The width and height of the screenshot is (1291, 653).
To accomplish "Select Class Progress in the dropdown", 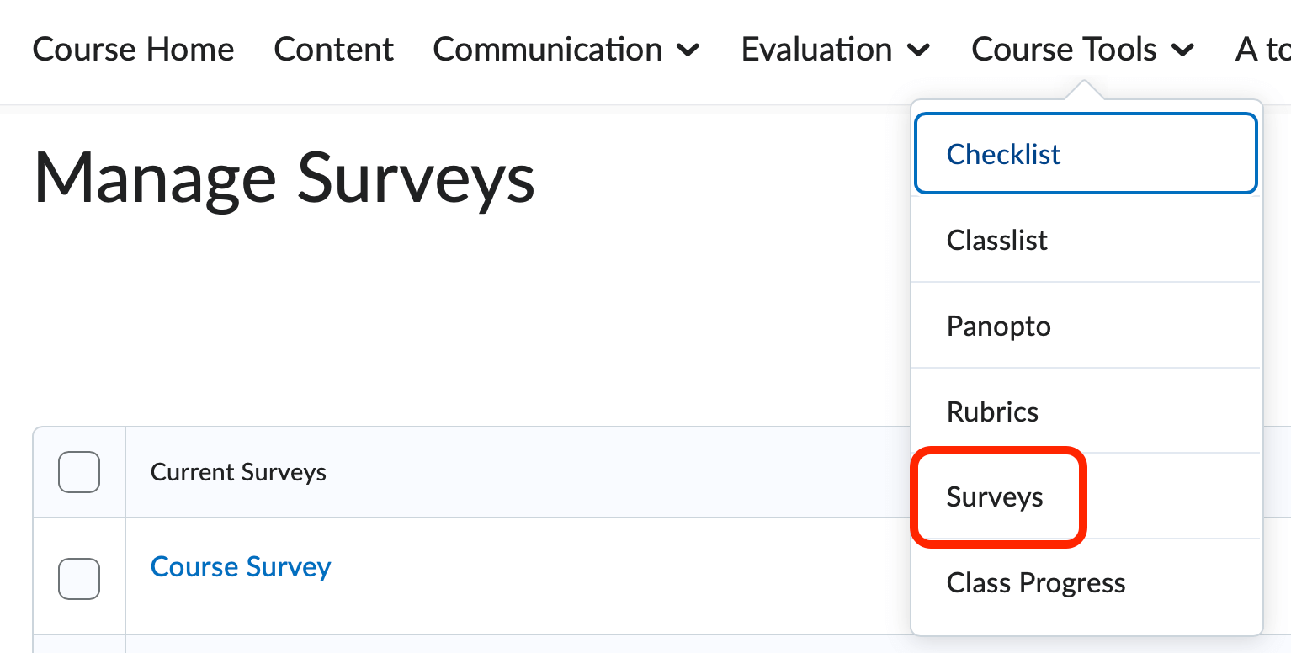I will tap(1035, 582).
